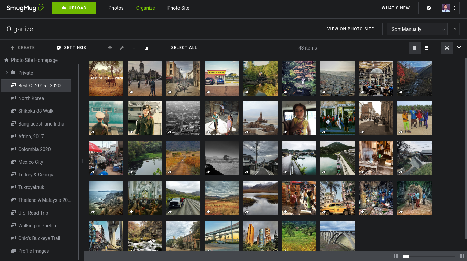
Task: Click the trash delete icon
Action: [146, 48]
